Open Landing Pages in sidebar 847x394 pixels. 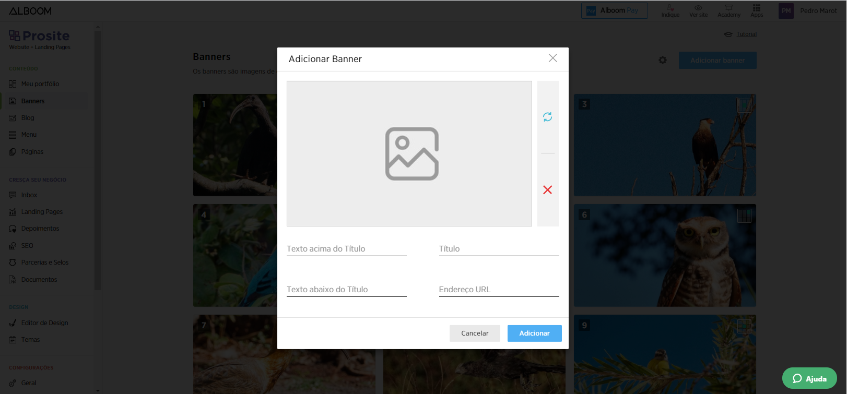point(42,212)
